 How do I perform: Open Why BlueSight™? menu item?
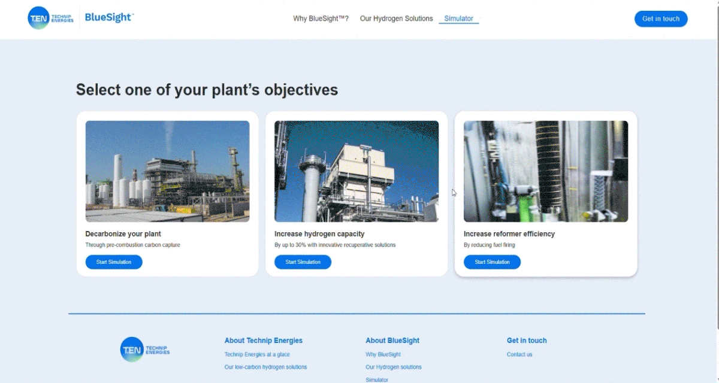click(x=321, y=19)
